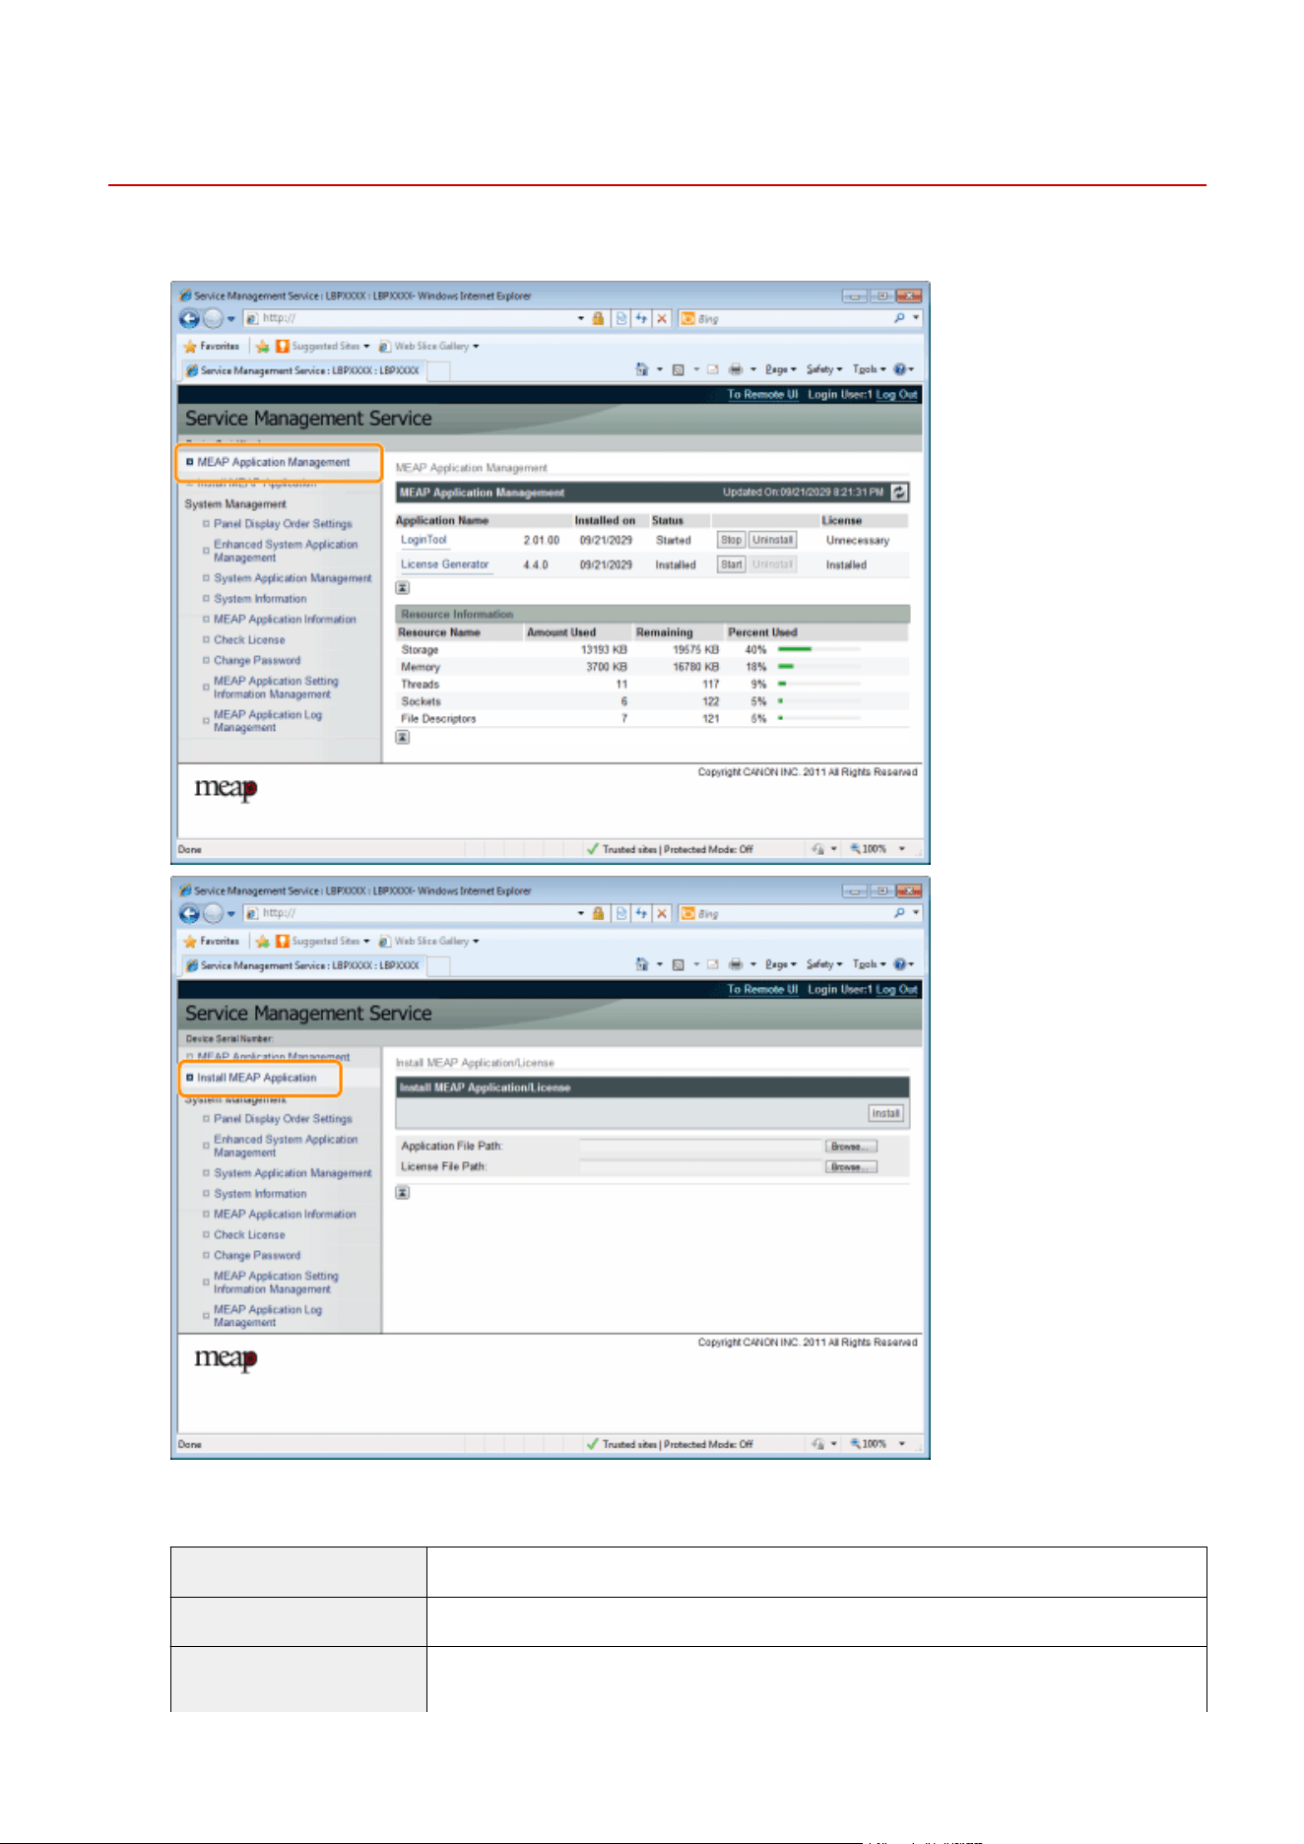
Task: Open Page menu in bottom browser window
Action: [781, 964]
